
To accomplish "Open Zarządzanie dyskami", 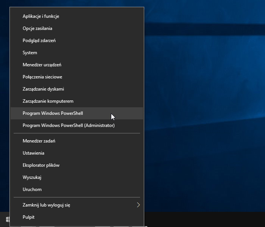I will 77,89.
